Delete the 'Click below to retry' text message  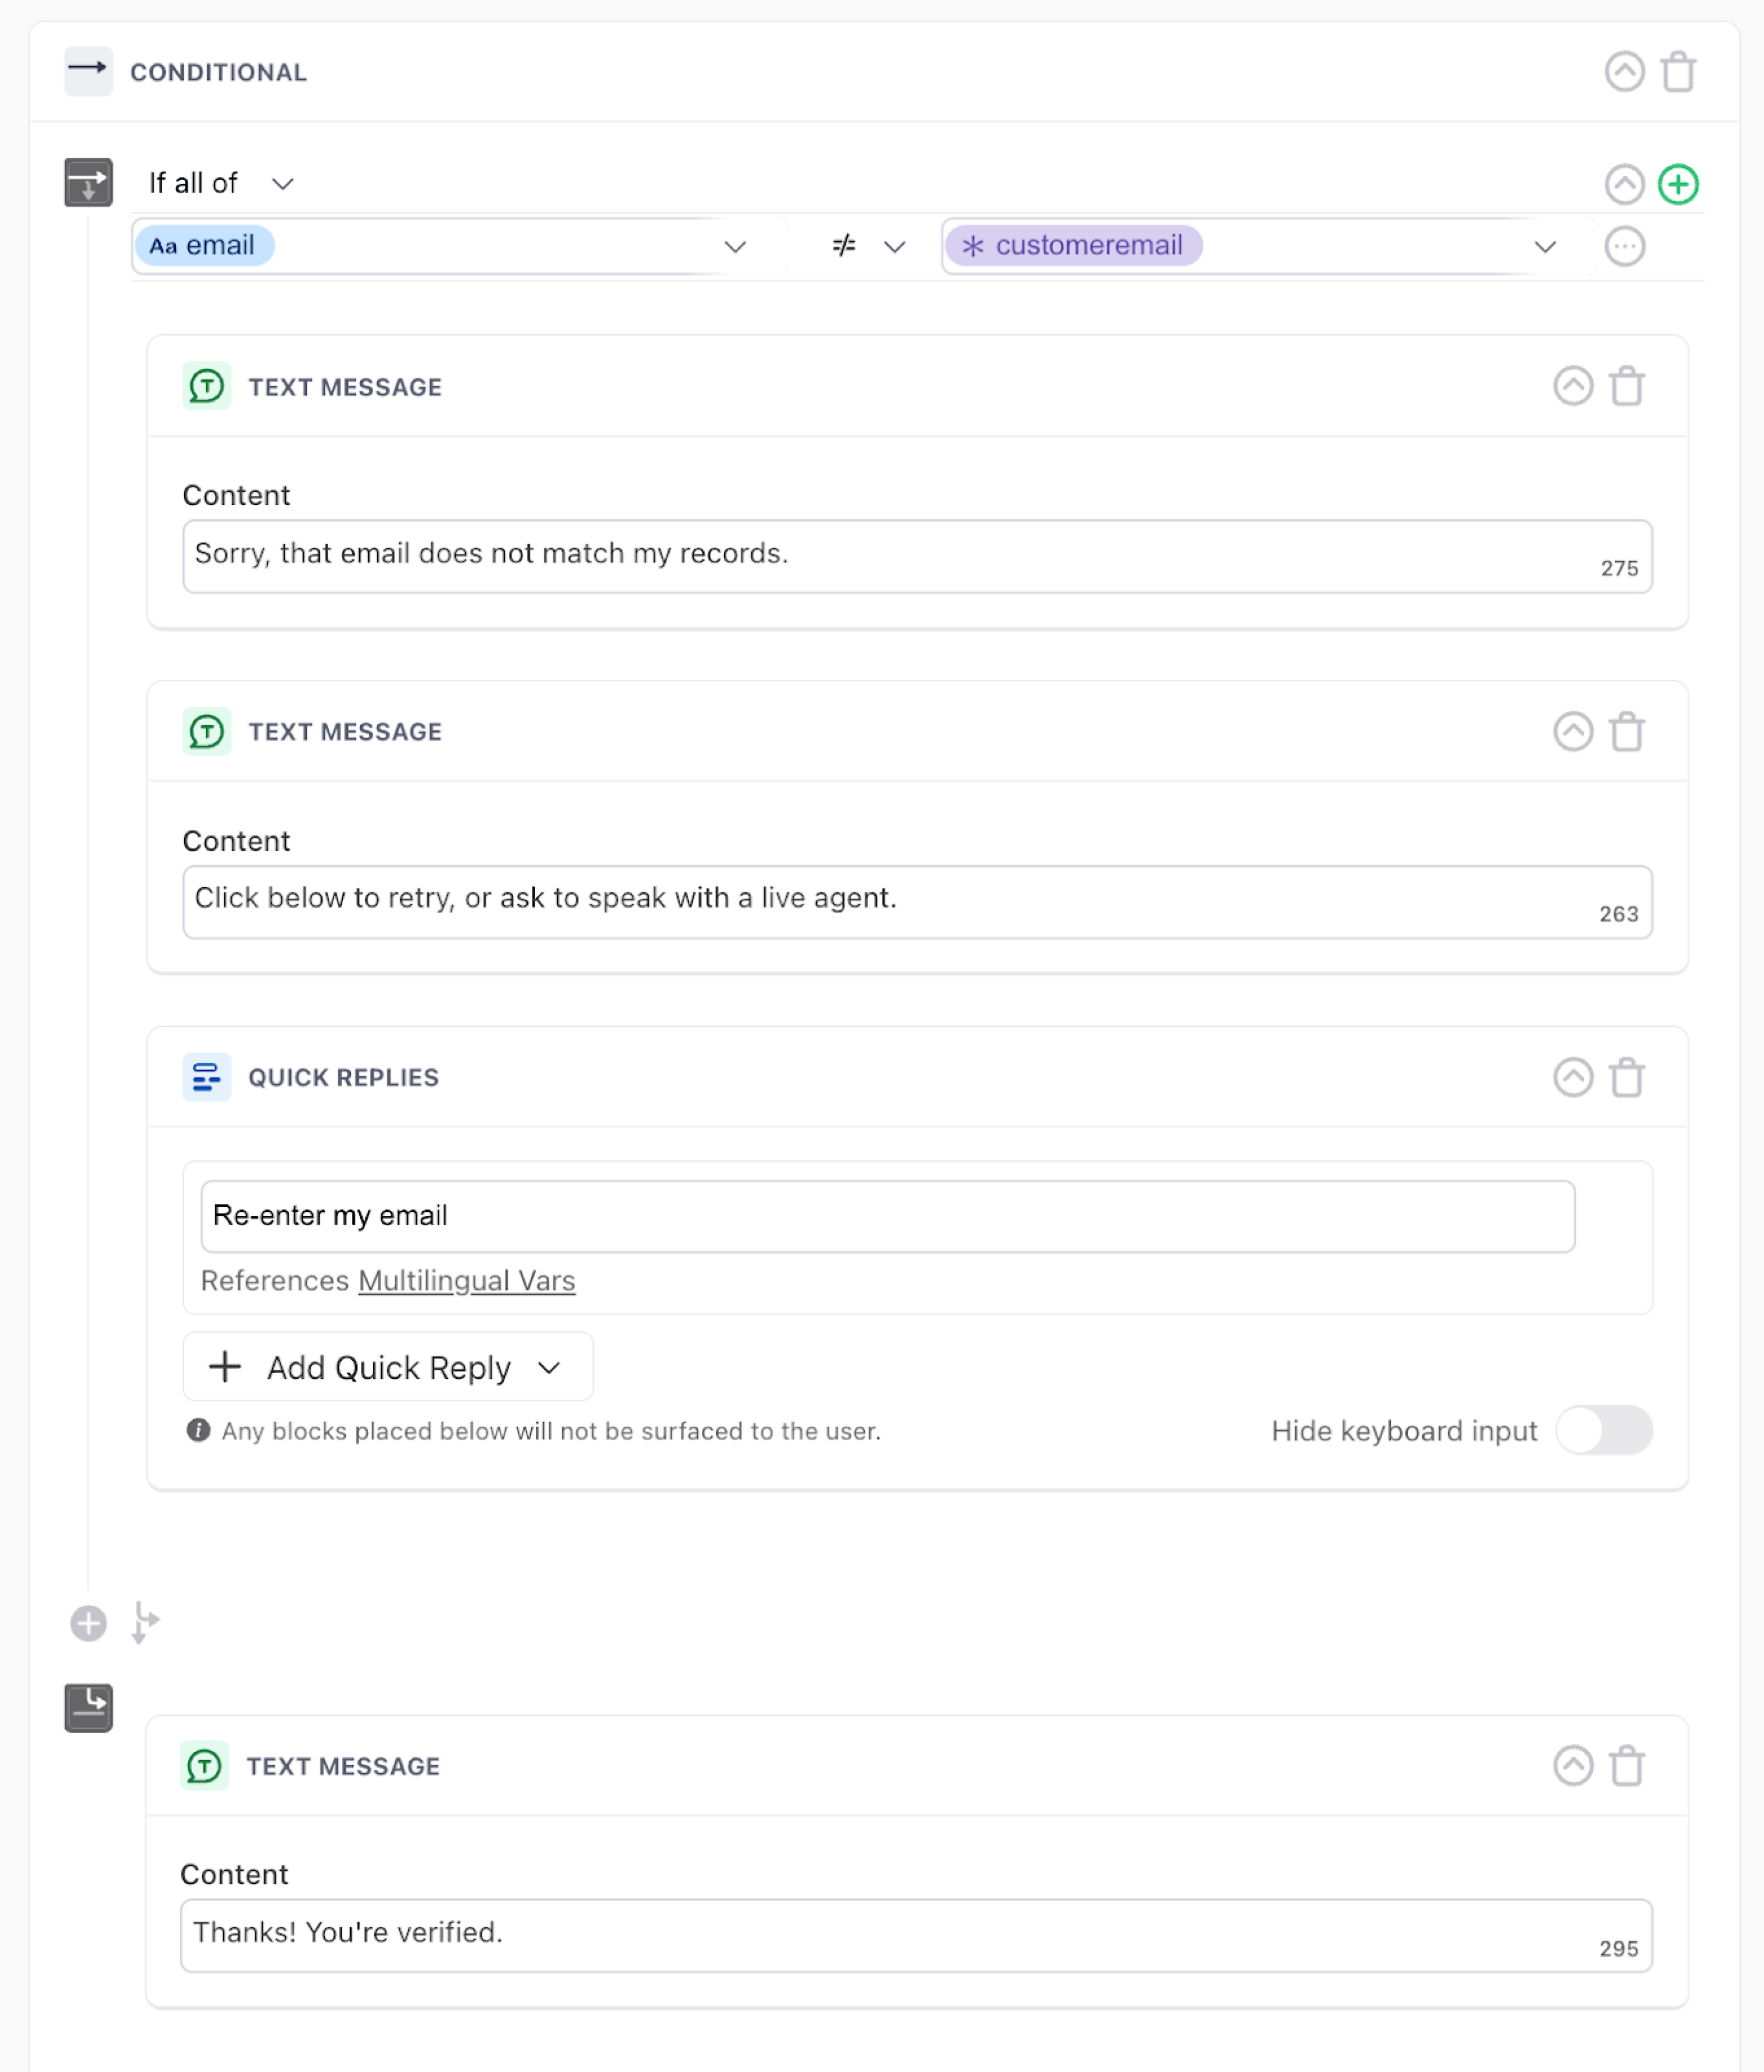point(1626,731)
